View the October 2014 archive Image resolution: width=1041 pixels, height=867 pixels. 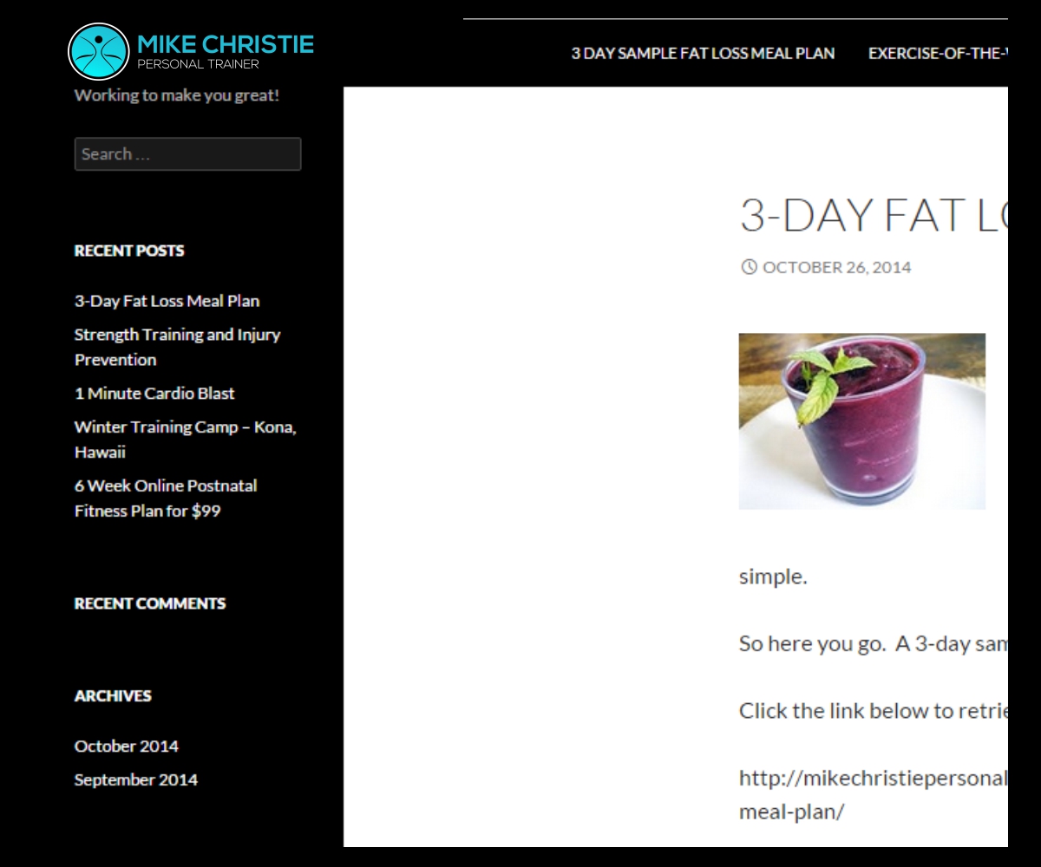(127, 746)
